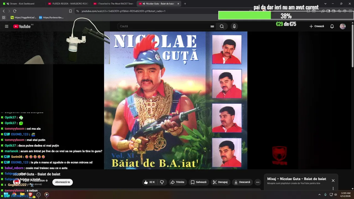Open the turboscribe bookmark
Viewport: 354px width, 199px height.
(51, 17)
